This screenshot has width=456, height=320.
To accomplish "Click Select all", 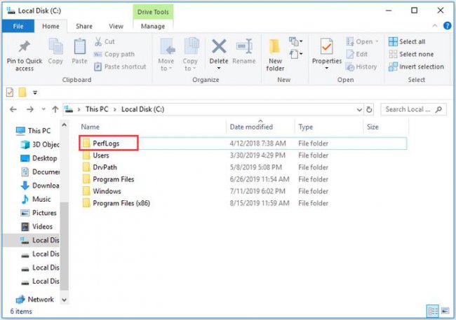I will (x=407, y=41).
